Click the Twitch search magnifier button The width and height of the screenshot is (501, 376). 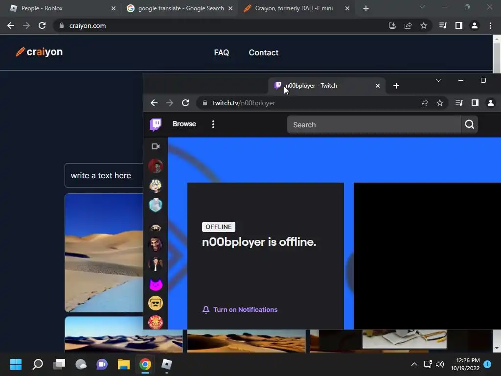click(x=469, y=124)
